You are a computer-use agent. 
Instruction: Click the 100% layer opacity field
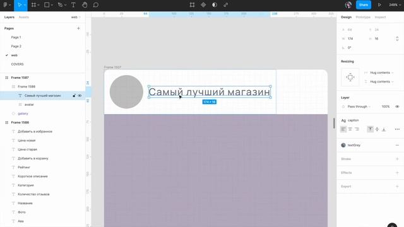(386, 107)
